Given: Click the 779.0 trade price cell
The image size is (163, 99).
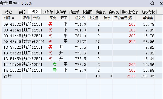Looking at the screenshot, I should point(78,70).
